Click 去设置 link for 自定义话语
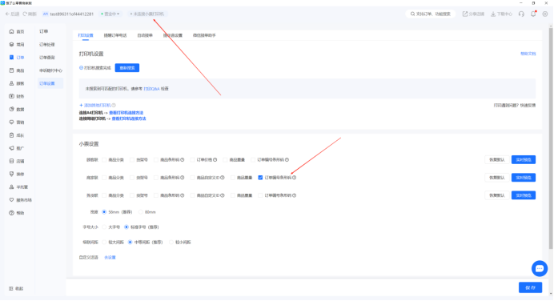Image resolution: width=554 pixels, height=301 pixels. pyautogui.click(x=110, y=258)
